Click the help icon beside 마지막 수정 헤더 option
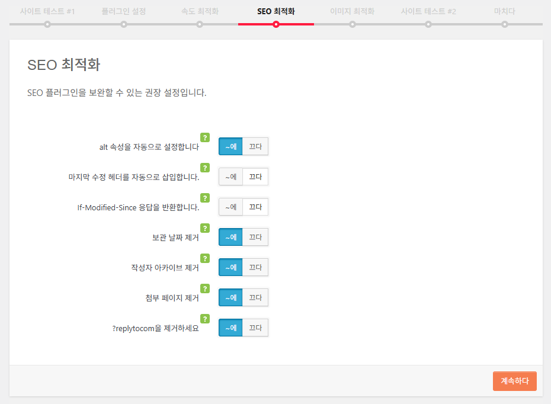This screenshot has width=551, height=404. click(205, 167)
